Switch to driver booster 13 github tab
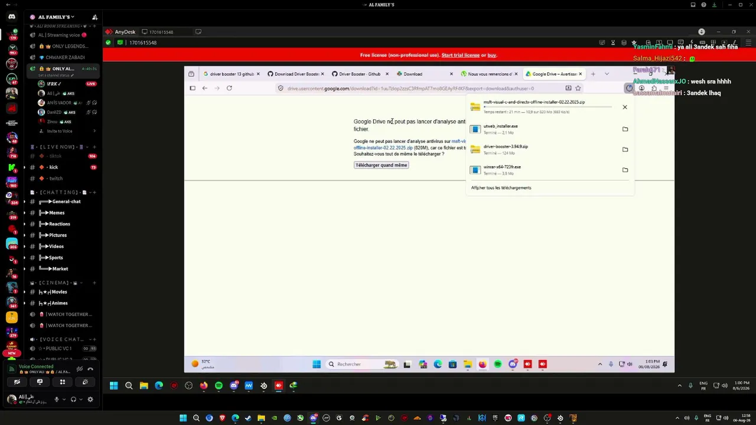The image size is (756, 425). tap(231, 74)
